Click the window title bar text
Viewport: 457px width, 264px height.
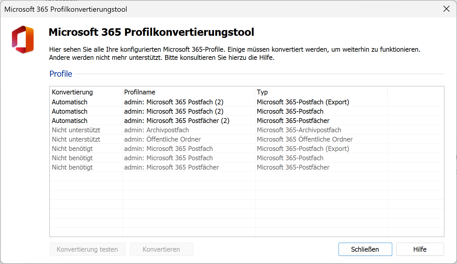66,9
